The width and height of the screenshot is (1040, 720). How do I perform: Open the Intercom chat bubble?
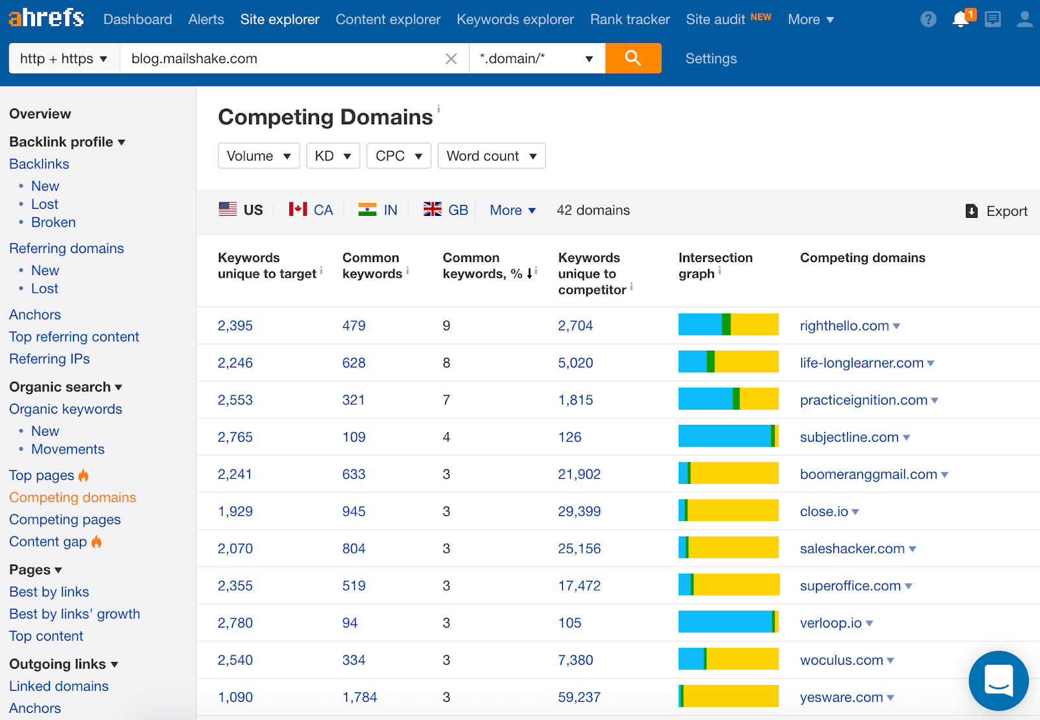click(998, 680)
